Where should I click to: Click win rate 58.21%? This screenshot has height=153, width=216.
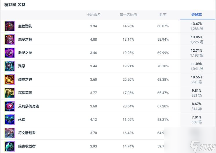(163, 120)
